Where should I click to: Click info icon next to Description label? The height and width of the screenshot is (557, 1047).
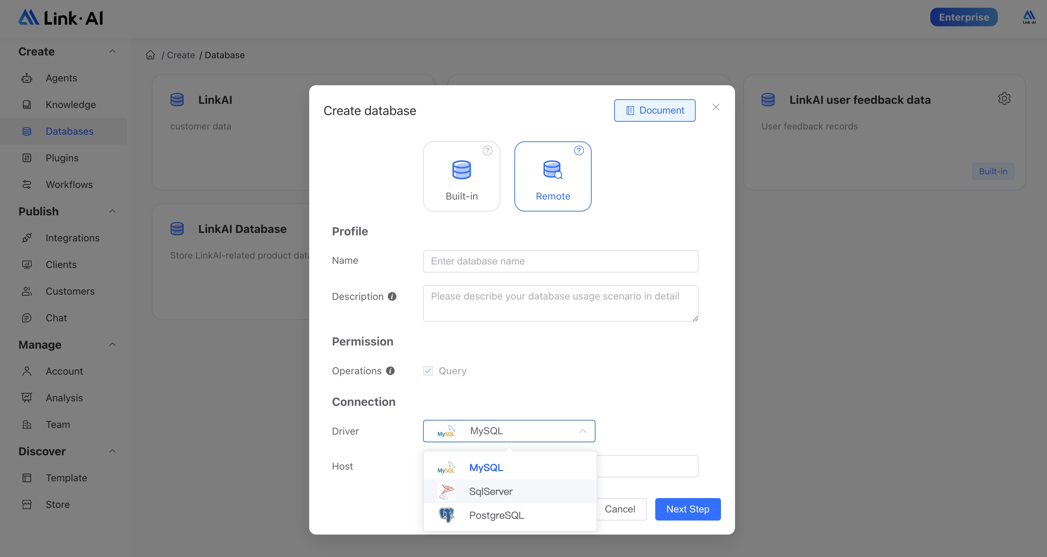(x=392, y=296)
